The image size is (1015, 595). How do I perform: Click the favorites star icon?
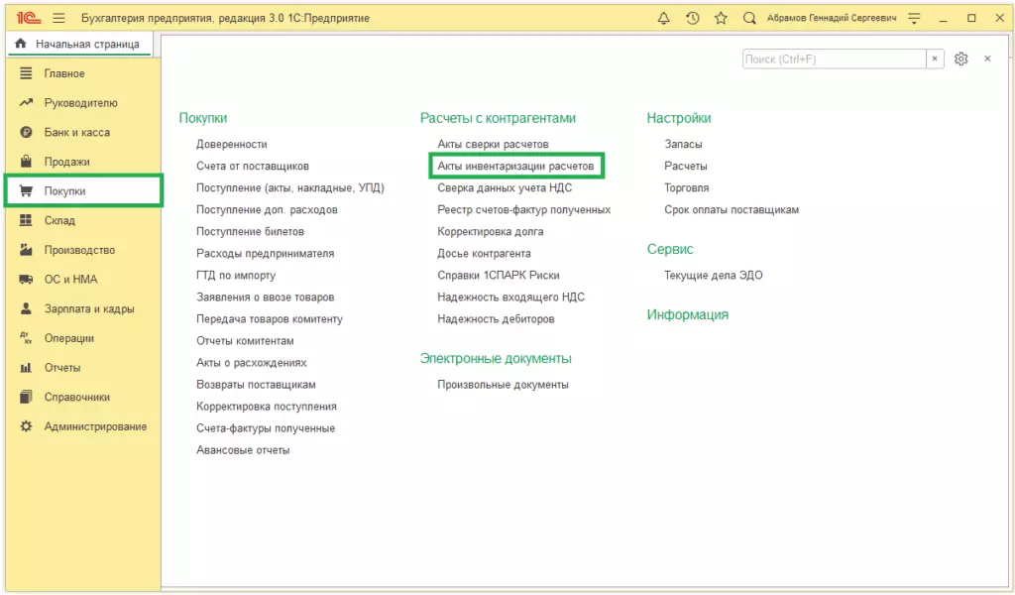[721, 18]
